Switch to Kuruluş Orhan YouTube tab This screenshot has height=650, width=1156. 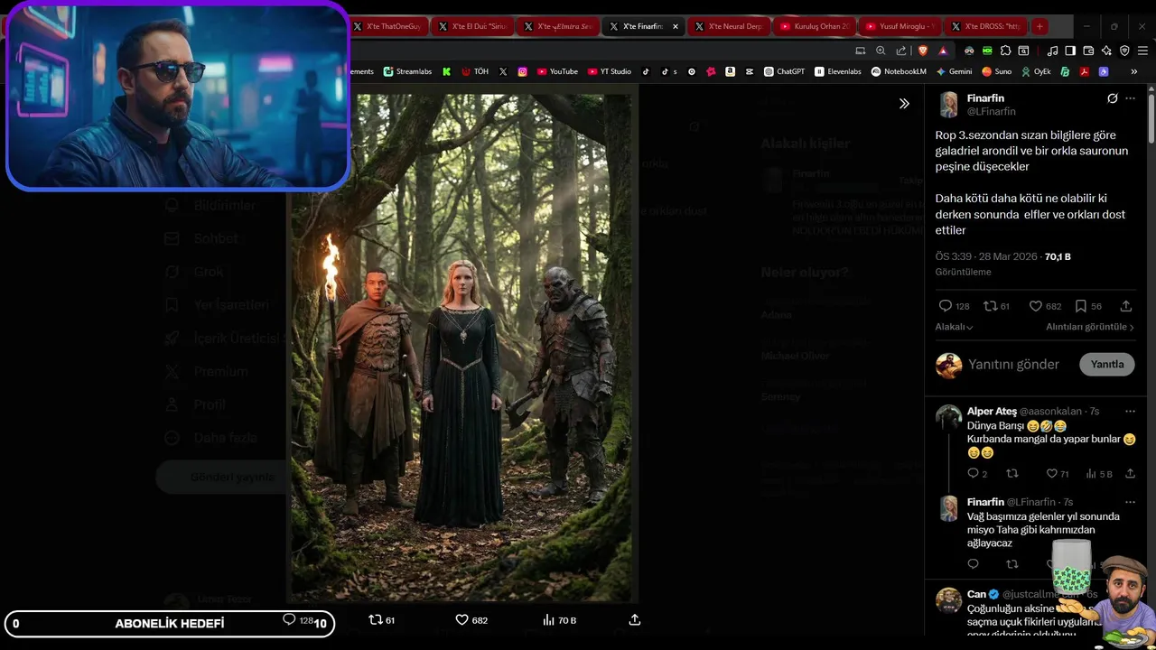click(815, 26)
